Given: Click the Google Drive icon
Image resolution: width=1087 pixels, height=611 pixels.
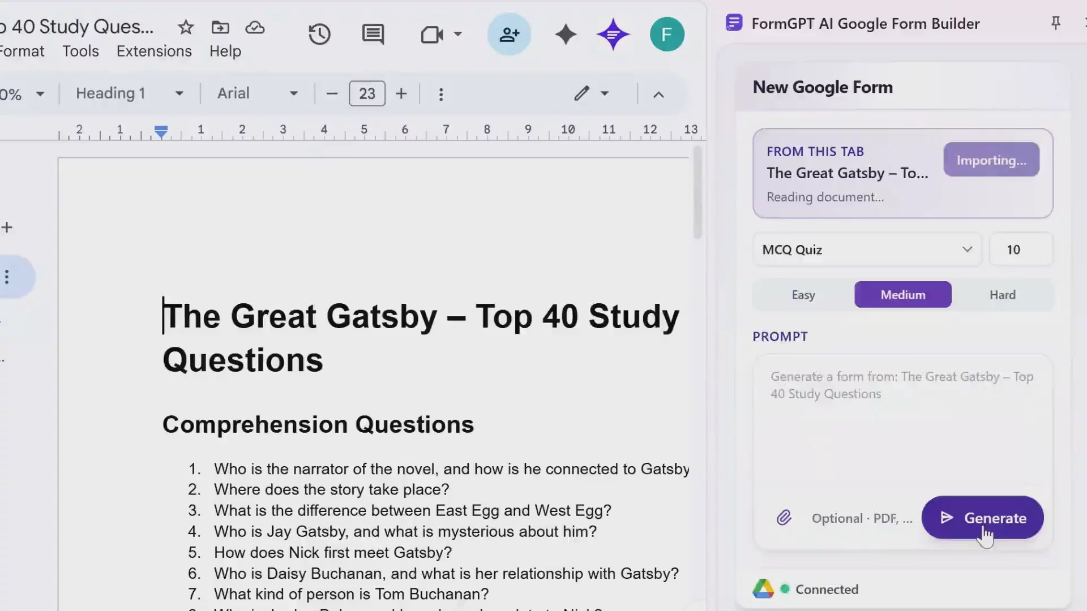Looking at the screenshot, I should 763,589.
